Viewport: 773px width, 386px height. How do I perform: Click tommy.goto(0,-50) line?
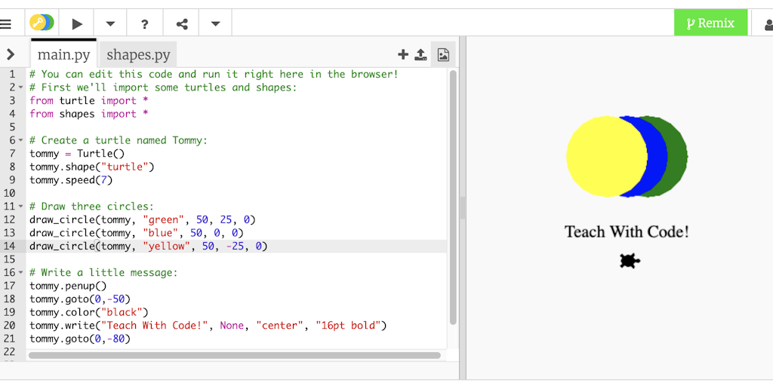(80, 299)
